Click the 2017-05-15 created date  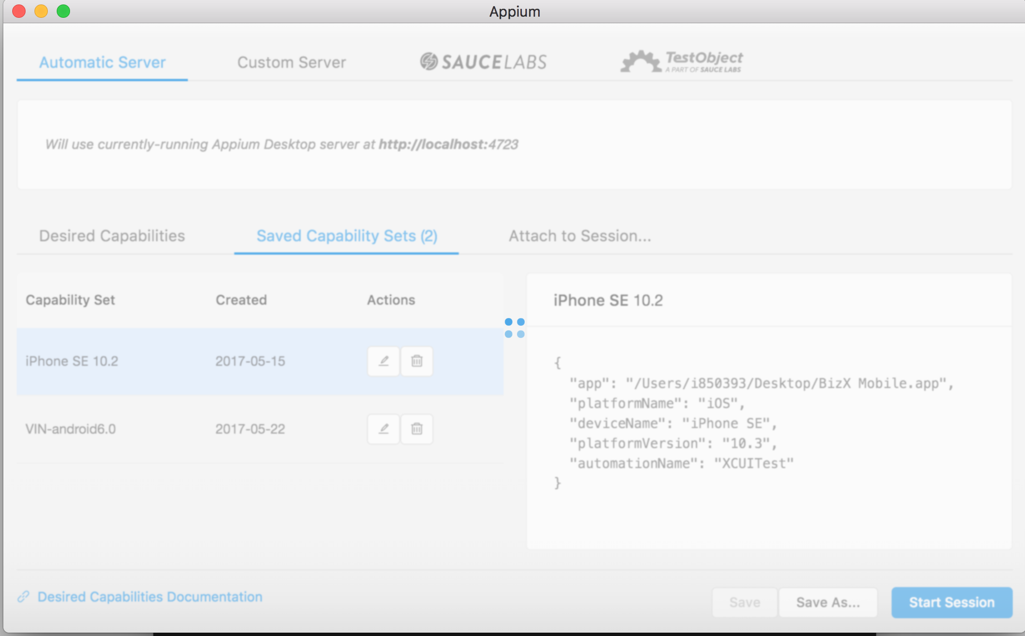tap(250, 361)
